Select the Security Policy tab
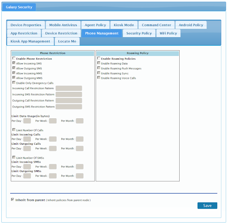The image size is (227, 224). point(139,33)
